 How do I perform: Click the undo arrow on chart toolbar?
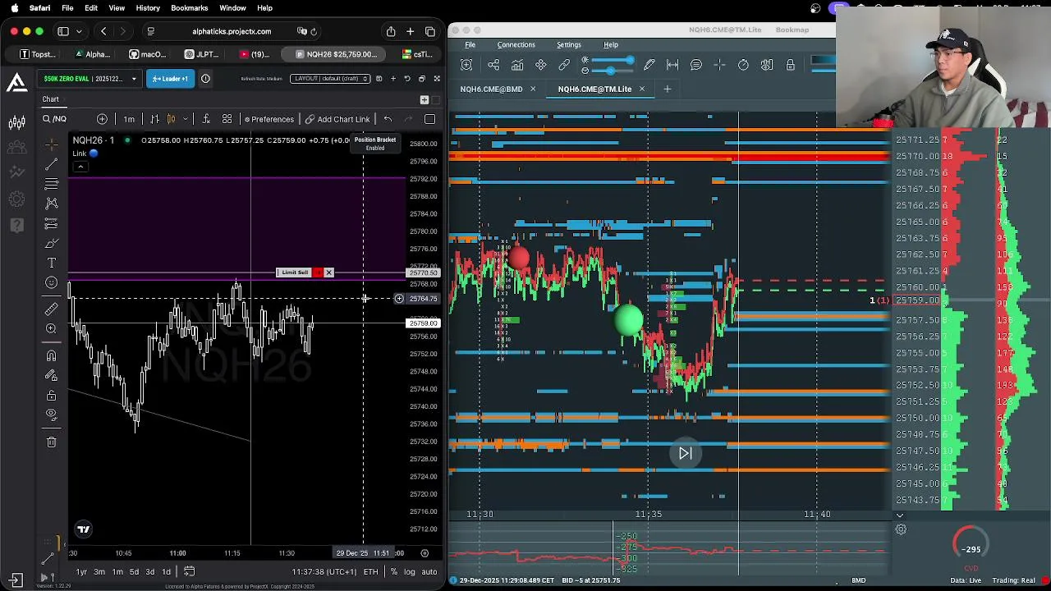pos(388,119)
